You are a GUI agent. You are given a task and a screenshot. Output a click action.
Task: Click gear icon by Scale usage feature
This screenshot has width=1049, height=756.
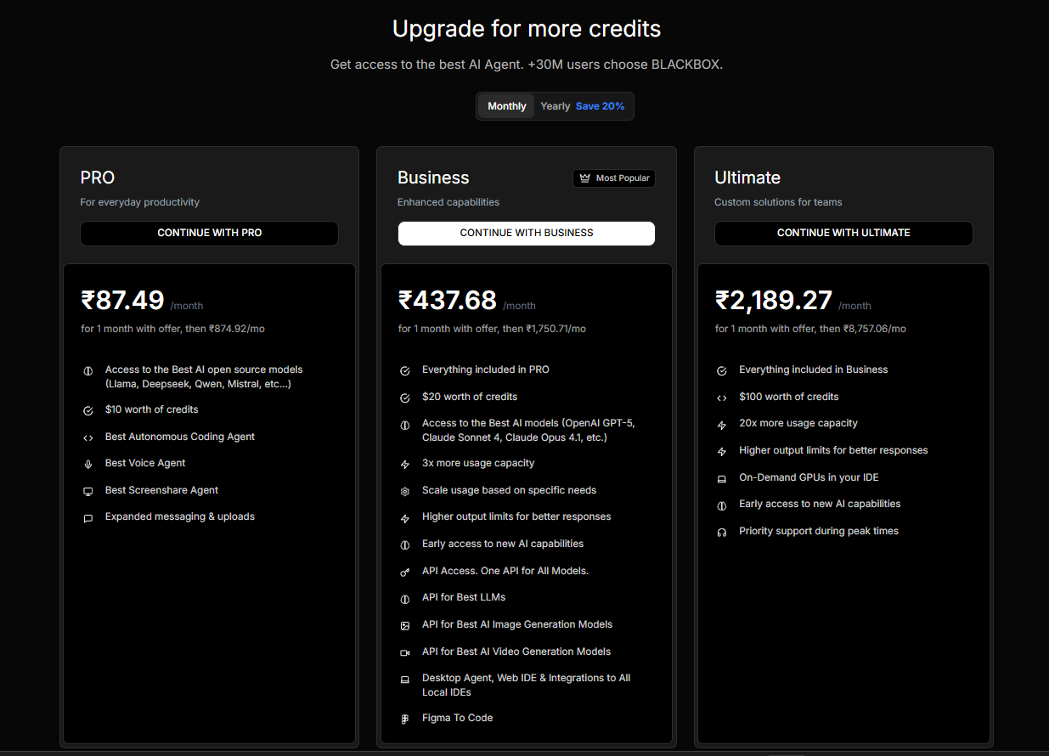[405, 491]
